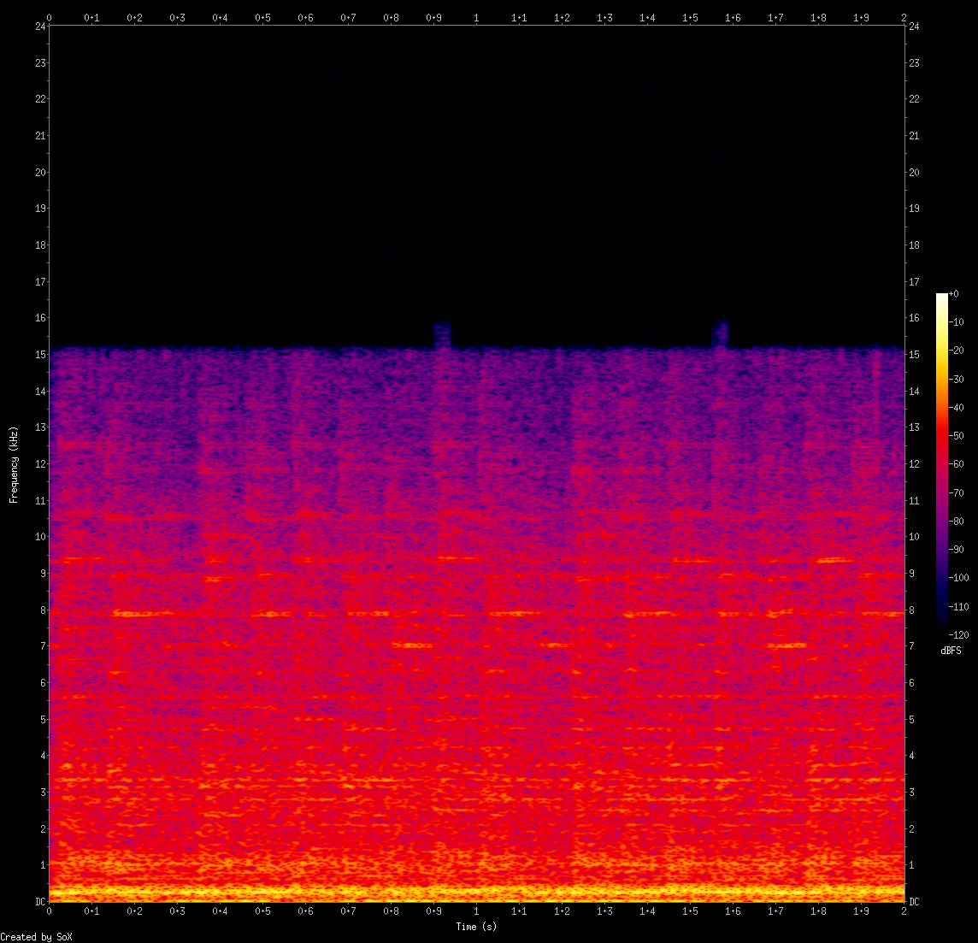The width and height of the screenshot is (978, 943).
Task: Click the dBFS label under color scale
Action: pos(950,651)
